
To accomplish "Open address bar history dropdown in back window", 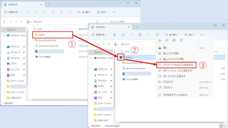I will point(91,22).
